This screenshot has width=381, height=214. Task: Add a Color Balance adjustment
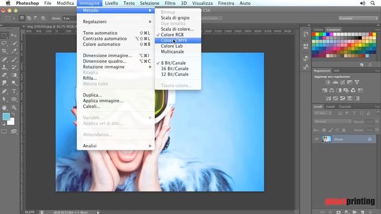(332, 90)
